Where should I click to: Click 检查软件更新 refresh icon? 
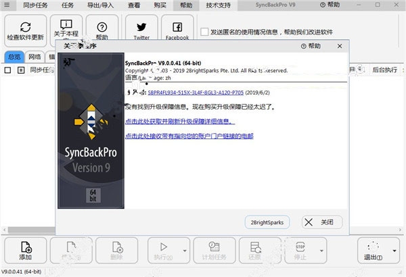[x=26, y=27]
